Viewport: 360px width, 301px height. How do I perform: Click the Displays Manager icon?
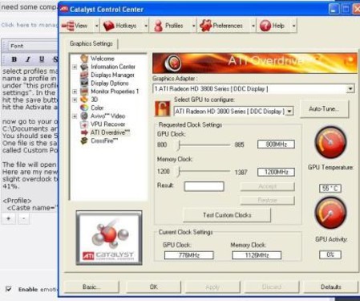pyautogui.click(x=84, y=75)
